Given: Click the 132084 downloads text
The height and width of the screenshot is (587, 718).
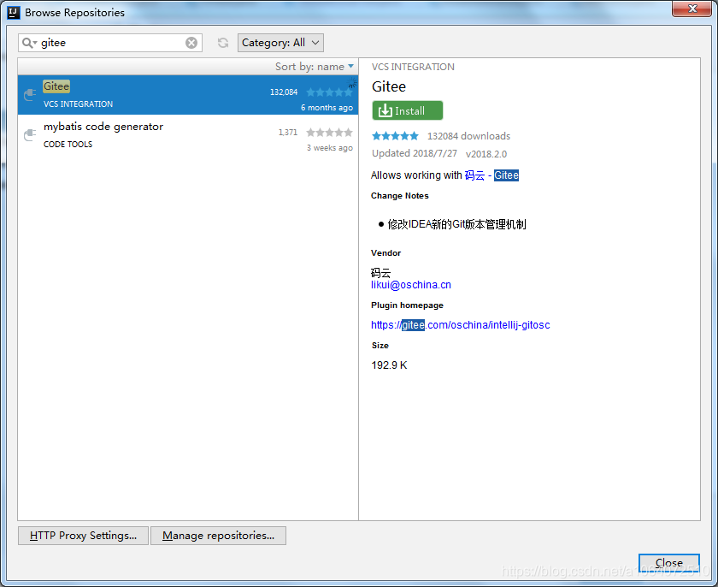Looking at the screenshot, I should point(468,136).
